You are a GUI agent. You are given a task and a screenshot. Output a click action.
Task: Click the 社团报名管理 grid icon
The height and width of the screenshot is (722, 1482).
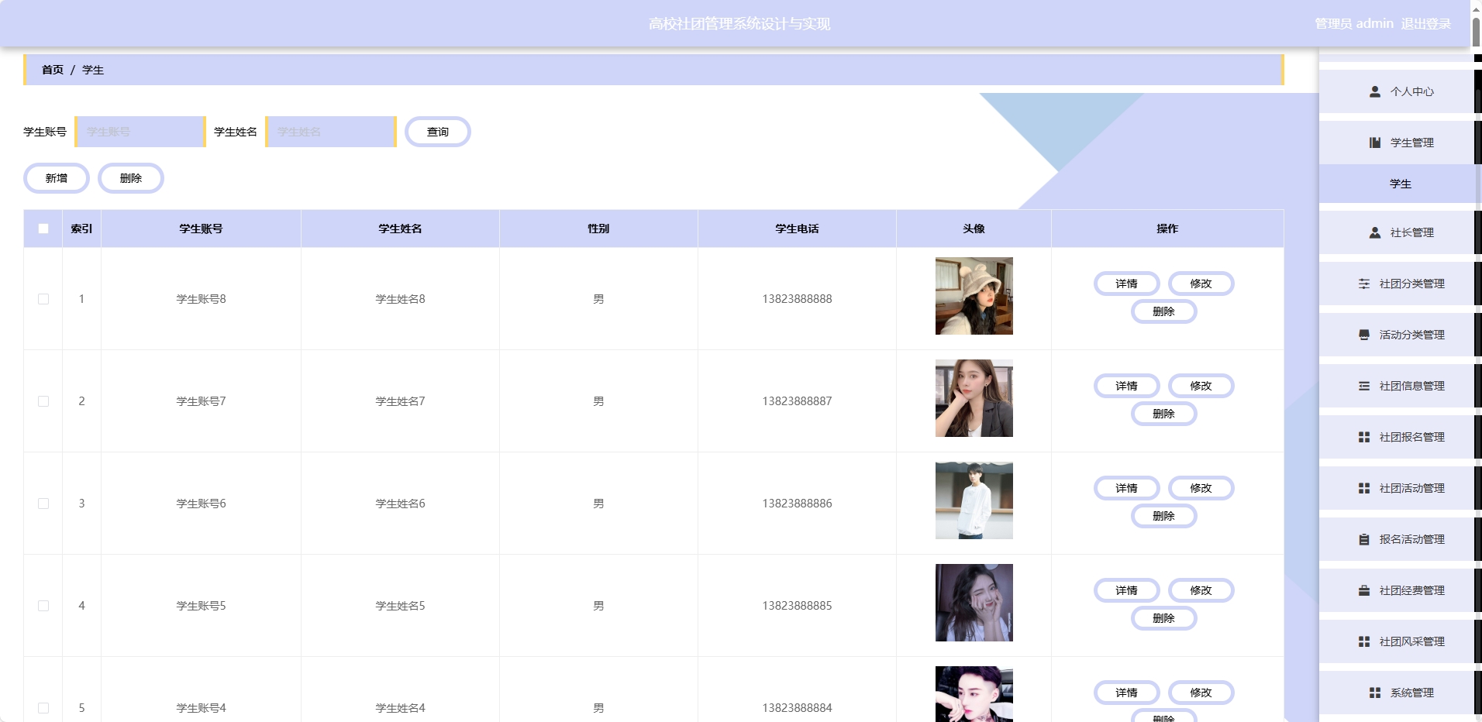click(x=1363, y=437)
